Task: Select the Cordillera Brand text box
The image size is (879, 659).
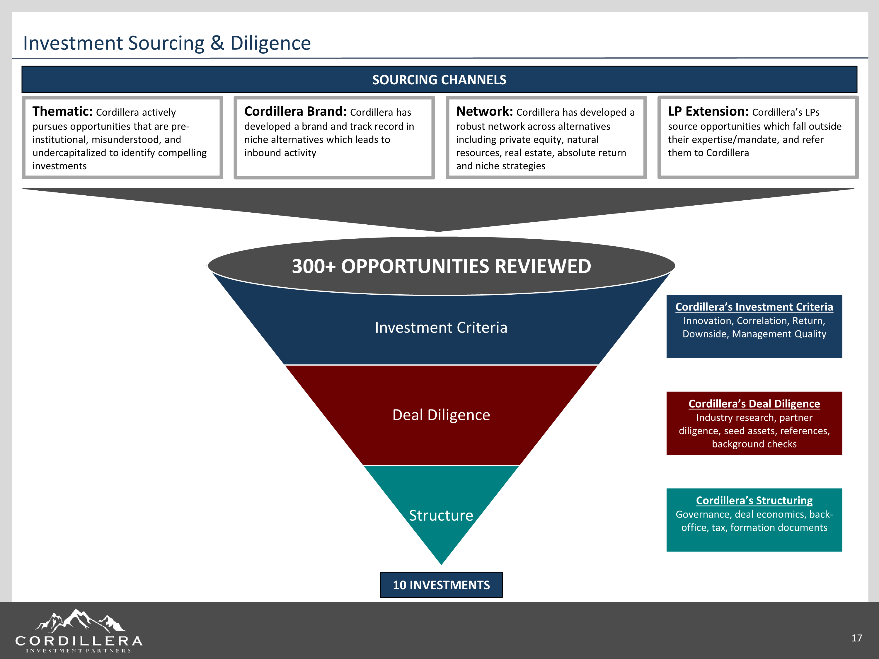Action: [x=334, y=137]
